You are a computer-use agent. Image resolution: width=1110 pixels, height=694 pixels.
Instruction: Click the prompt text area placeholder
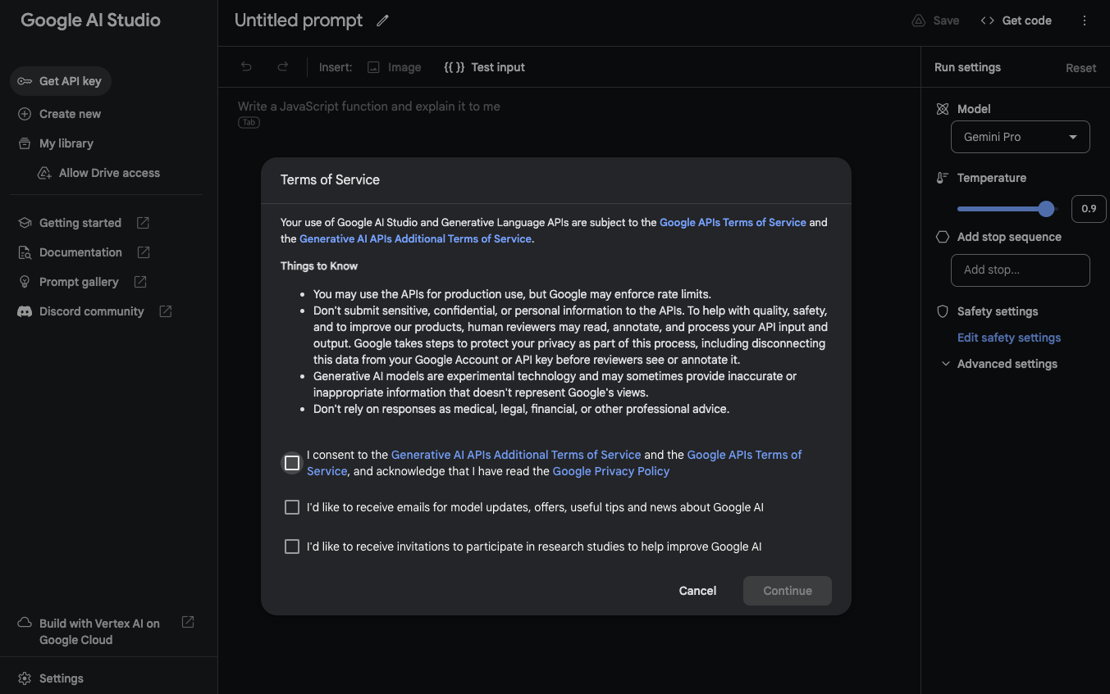pos(369,107)
